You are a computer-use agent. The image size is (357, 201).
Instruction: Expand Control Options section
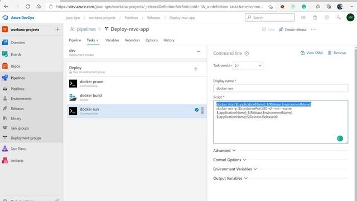[230, 160]
